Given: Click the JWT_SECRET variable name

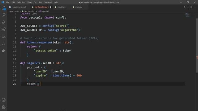Looking at the screenshot, I should [29, 26].
